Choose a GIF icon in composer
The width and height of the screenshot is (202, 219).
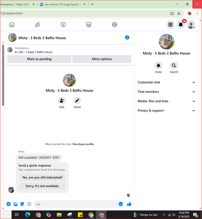click(x=29, y=204)
